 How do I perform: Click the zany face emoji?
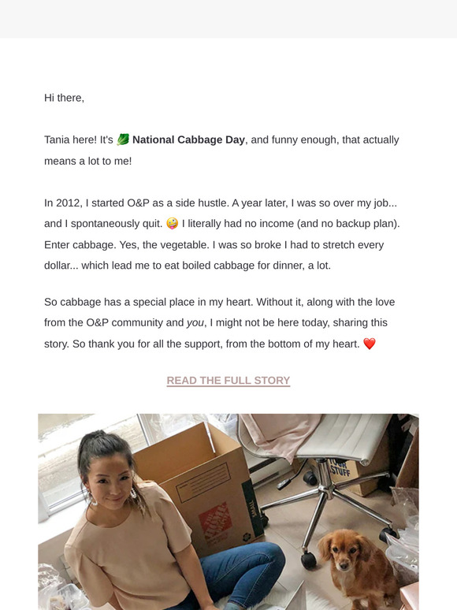pos(172,223)
